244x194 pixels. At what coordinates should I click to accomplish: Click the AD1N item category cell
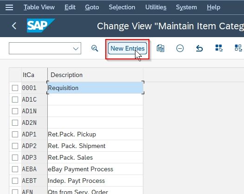pyautogui.click(x=34, y=111)
